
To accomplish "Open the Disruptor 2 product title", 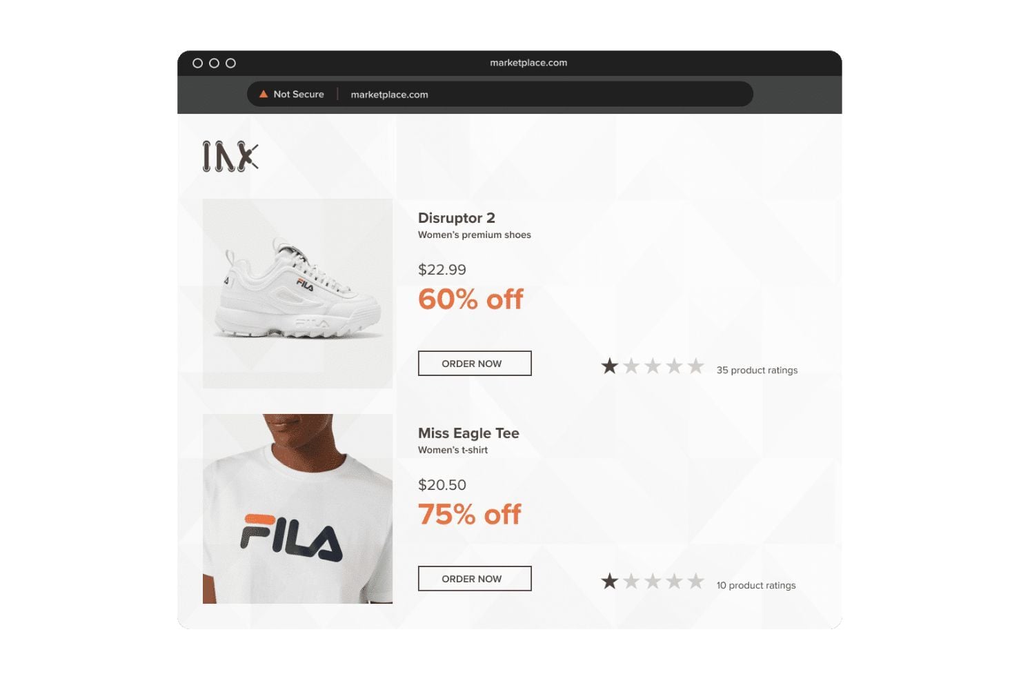I will (x=457, y=218).
